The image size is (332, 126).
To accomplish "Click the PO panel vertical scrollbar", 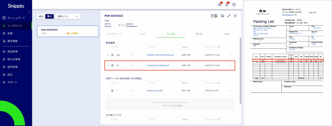I will pos(240,71).
